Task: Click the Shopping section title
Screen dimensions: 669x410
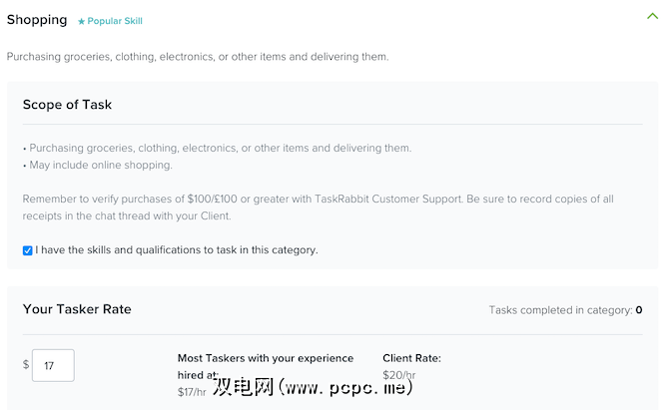Action: click(x=37, y=20)
